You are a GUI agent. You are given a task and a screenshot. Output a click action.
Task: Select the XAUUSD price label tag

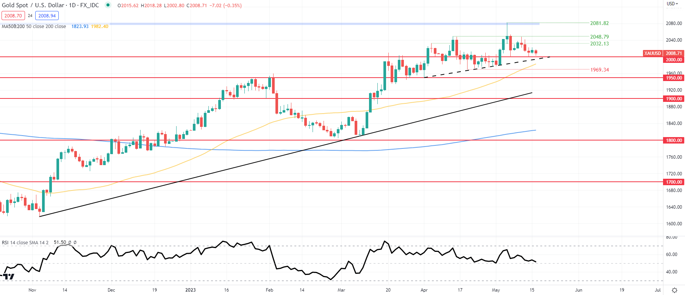[653, 53]
